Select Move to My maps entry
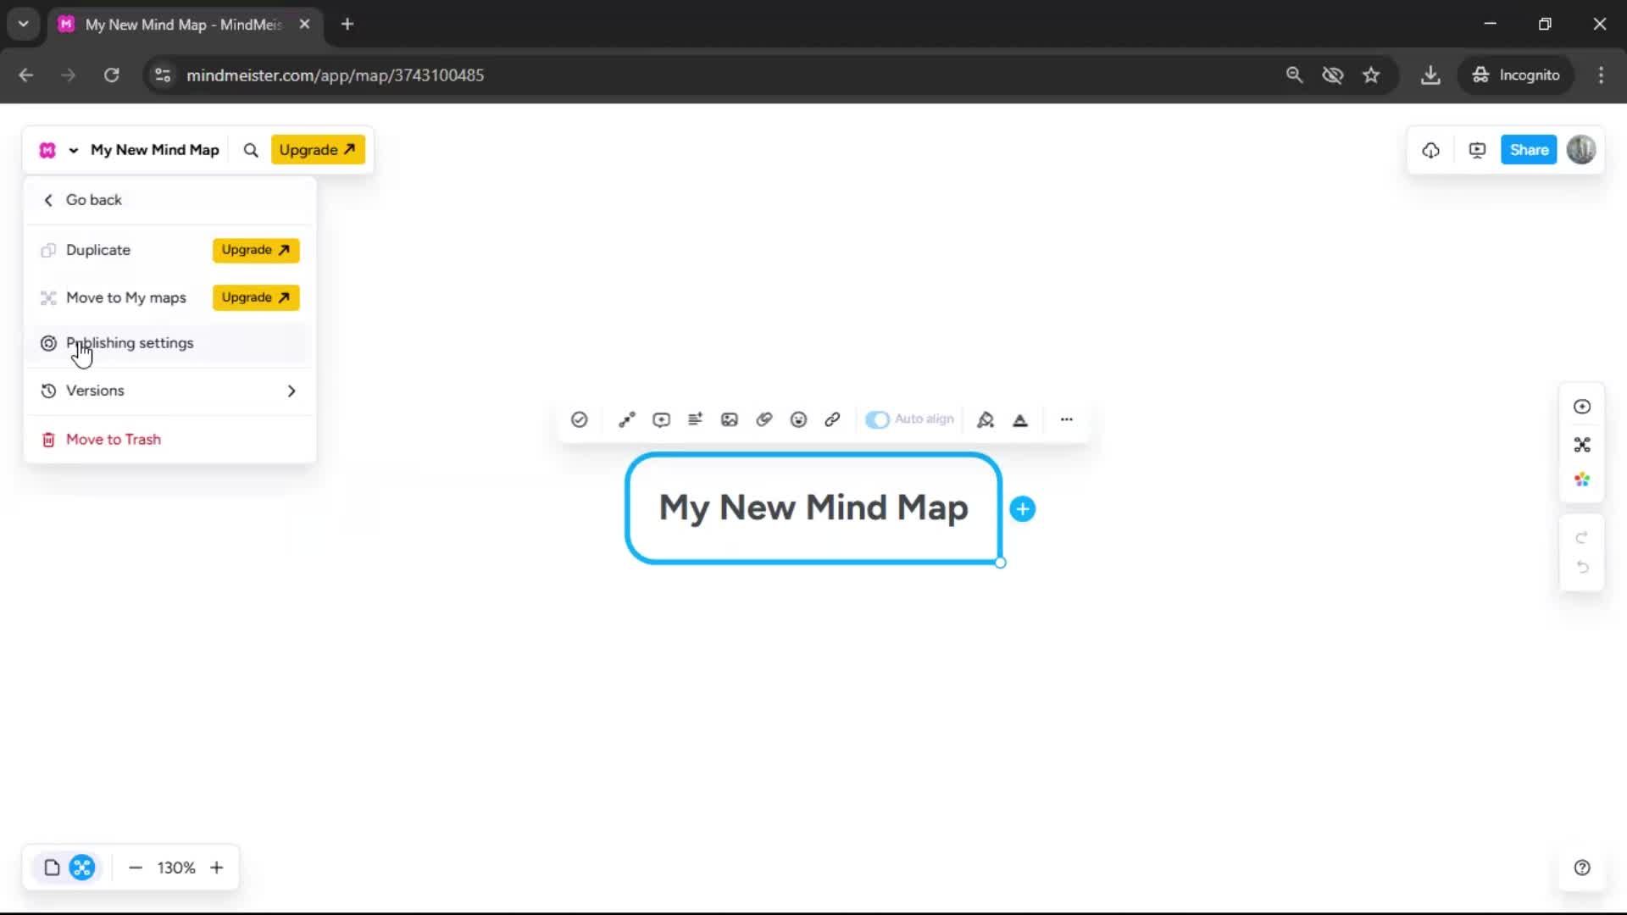This screenshot has width=1627, height=915. [x=126, y=298]
